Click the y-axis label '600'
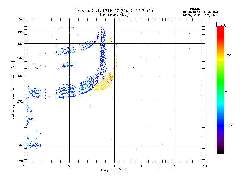Screen dimensions: 241x181 (x=20, y=32)
